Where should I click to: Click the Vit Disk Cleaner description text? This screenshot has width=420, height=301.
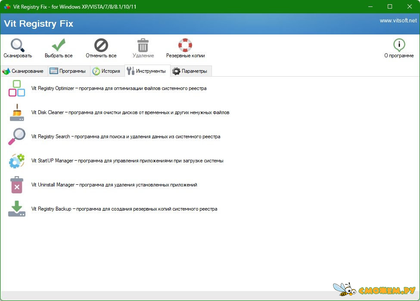[130, 112]
